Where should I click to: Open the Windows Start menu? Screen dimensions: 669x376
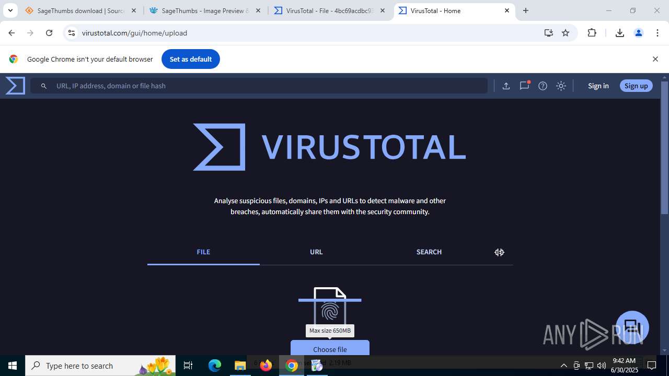pos(13,366)
